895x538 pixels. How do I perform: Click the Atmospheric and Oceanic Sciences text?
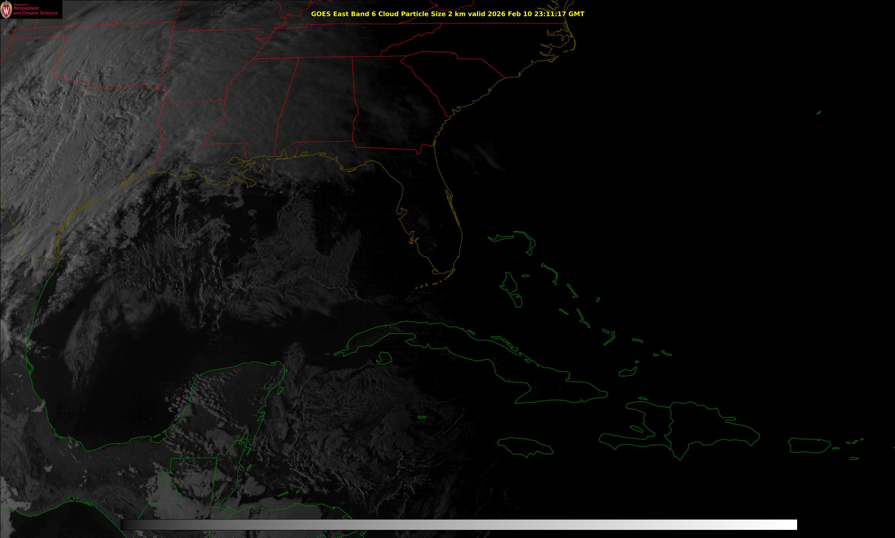35,11
